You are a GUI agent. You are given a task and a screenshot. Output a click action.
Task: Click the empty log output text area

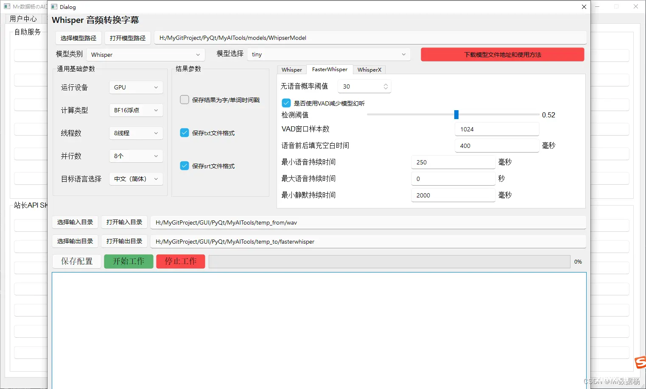pos(319,331)
